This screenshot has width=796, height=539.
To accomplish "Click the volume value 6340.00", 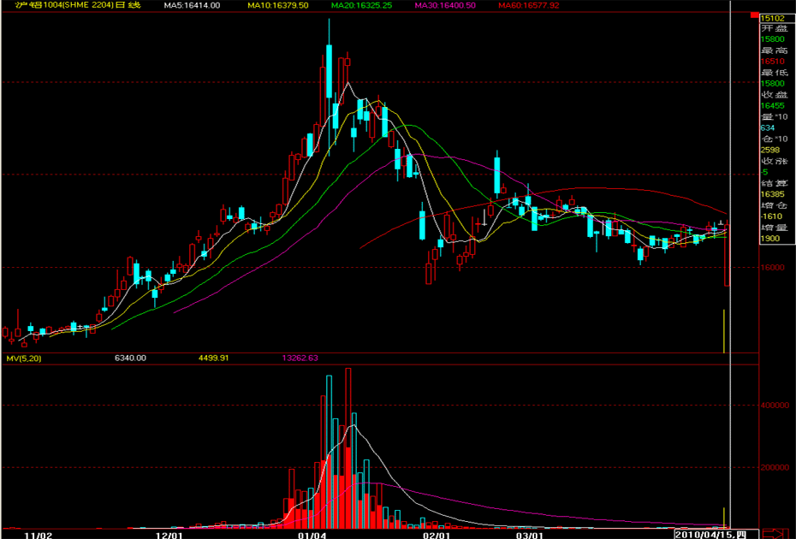I will [x=130, y=358].
